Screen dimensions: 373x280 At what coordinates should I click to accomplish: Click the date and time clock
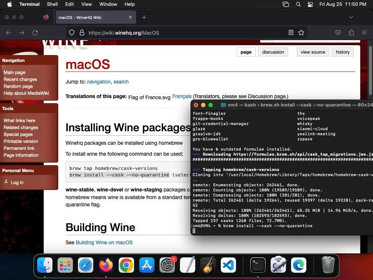342,4
